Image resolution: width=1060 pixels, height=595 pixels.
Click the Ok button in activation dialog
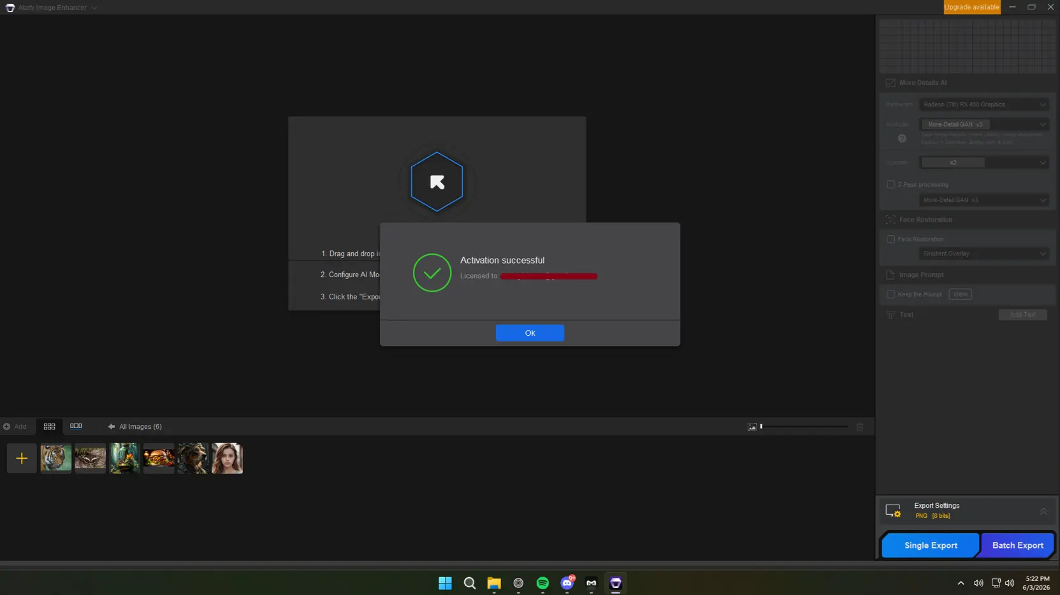(530, 333)
